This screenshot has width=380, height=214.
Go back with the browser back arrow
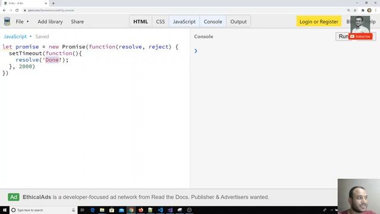tap(4, 11)
